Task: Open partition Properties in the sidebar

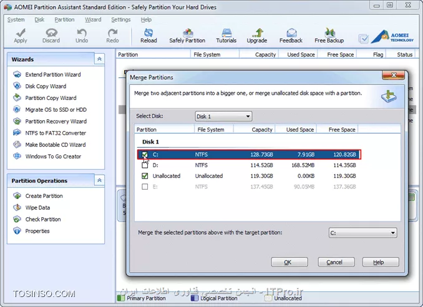Action: 37,231
